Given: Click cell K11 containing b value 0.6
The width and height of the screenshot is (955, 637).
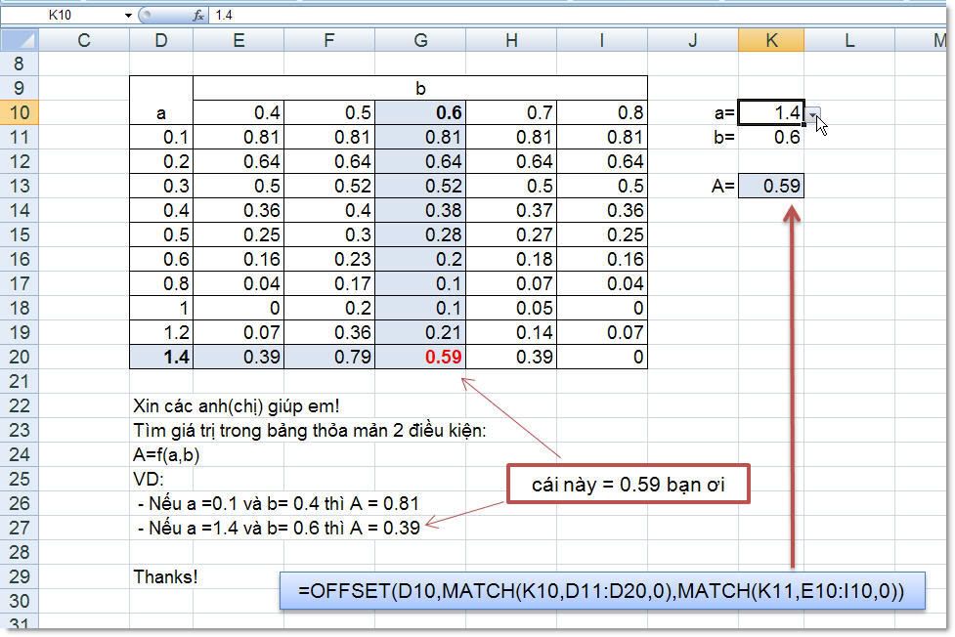Looking at the screenshot, I should click(x=771, y=137).
